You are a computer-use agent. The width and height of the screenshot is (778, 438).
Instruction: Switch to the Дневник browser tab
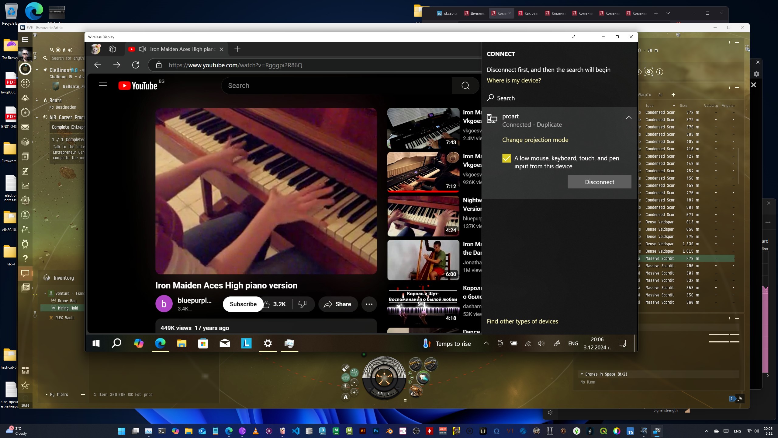pos(475,13)
